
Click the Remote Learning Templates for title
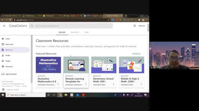pyautogui.click(x=75, y=80)
